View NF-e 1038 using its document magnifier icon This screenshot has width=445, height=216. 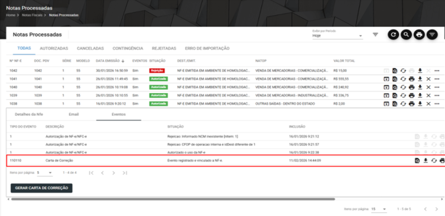coord(395,104)
